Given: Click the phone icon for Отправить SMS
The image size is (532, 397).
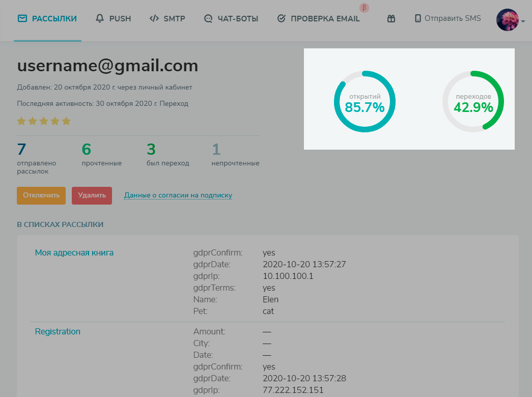Looking at the screenshot, I should [418, 19].
